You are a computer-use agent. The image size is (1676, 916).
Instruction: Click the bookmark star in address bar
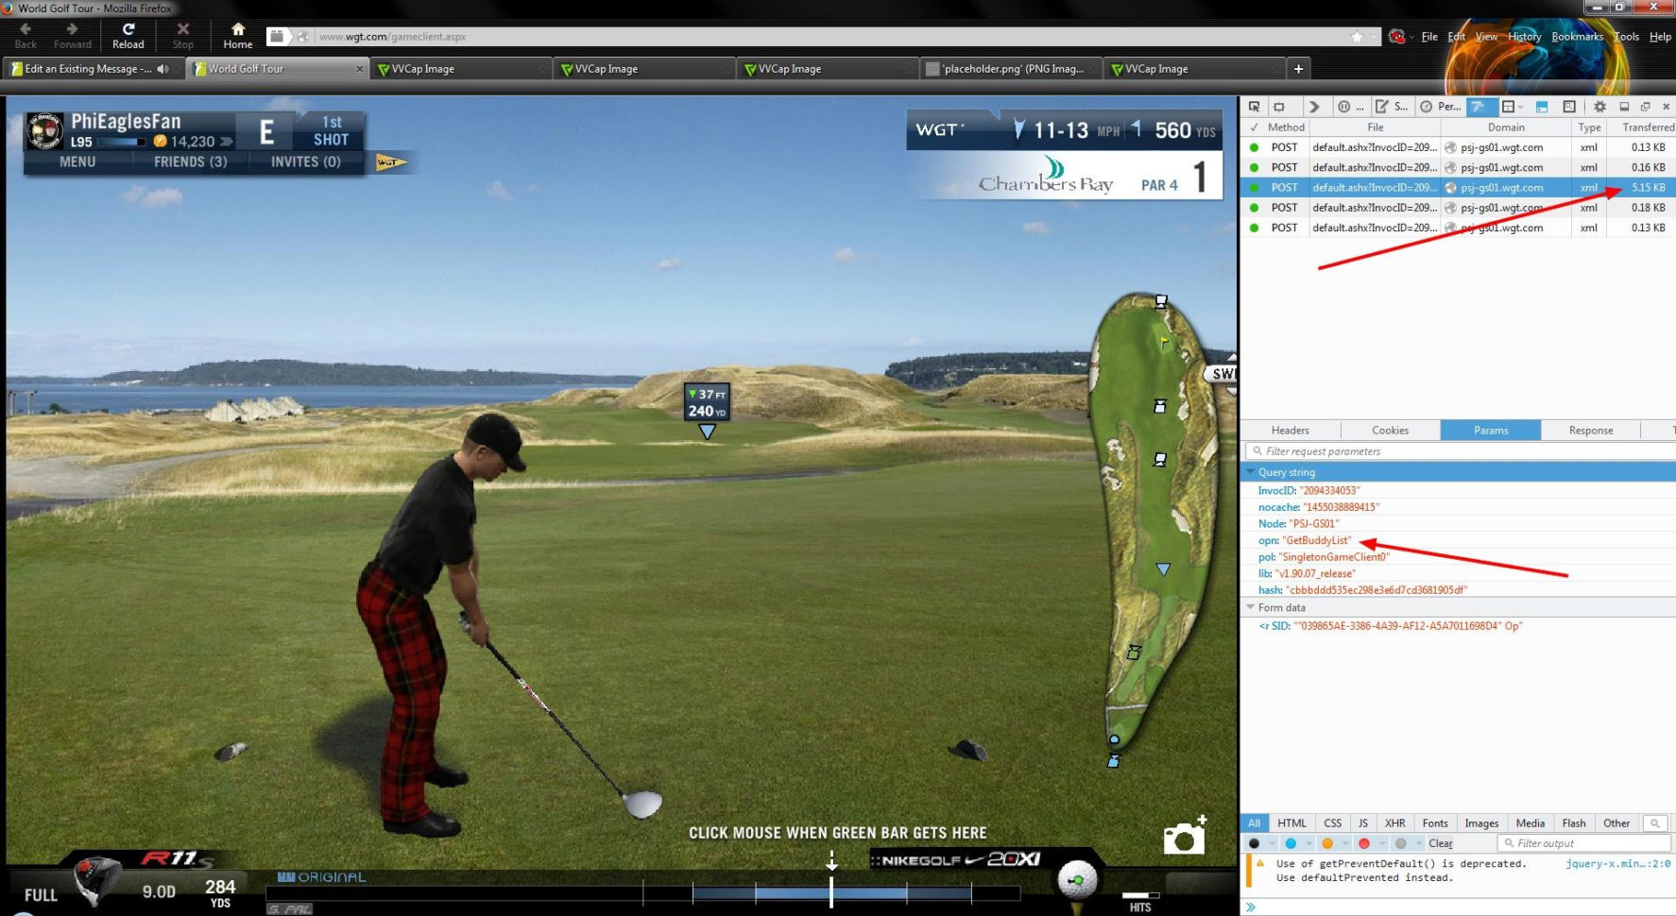coord(1357,37)
